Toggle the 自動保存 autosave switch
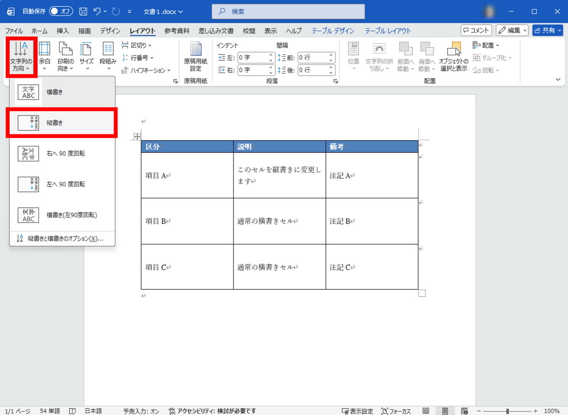 pos(61,11)
